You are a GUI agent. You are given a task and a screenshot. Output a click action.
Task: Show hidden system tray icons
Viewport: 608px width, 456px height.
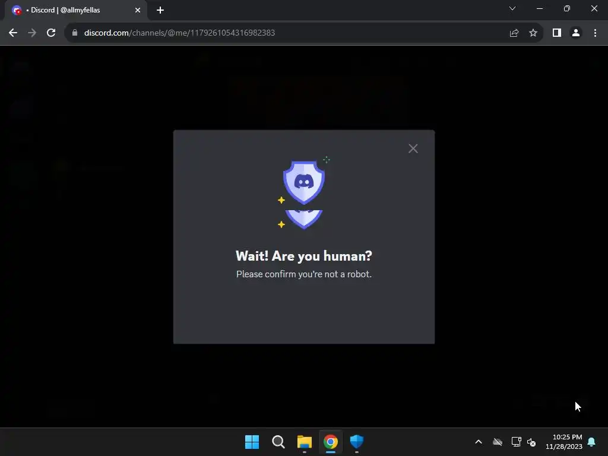click(479, 442)
